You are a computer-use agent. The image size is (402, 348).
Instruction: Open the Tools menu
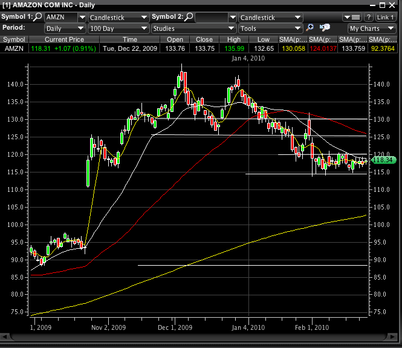tap(270, 28)
